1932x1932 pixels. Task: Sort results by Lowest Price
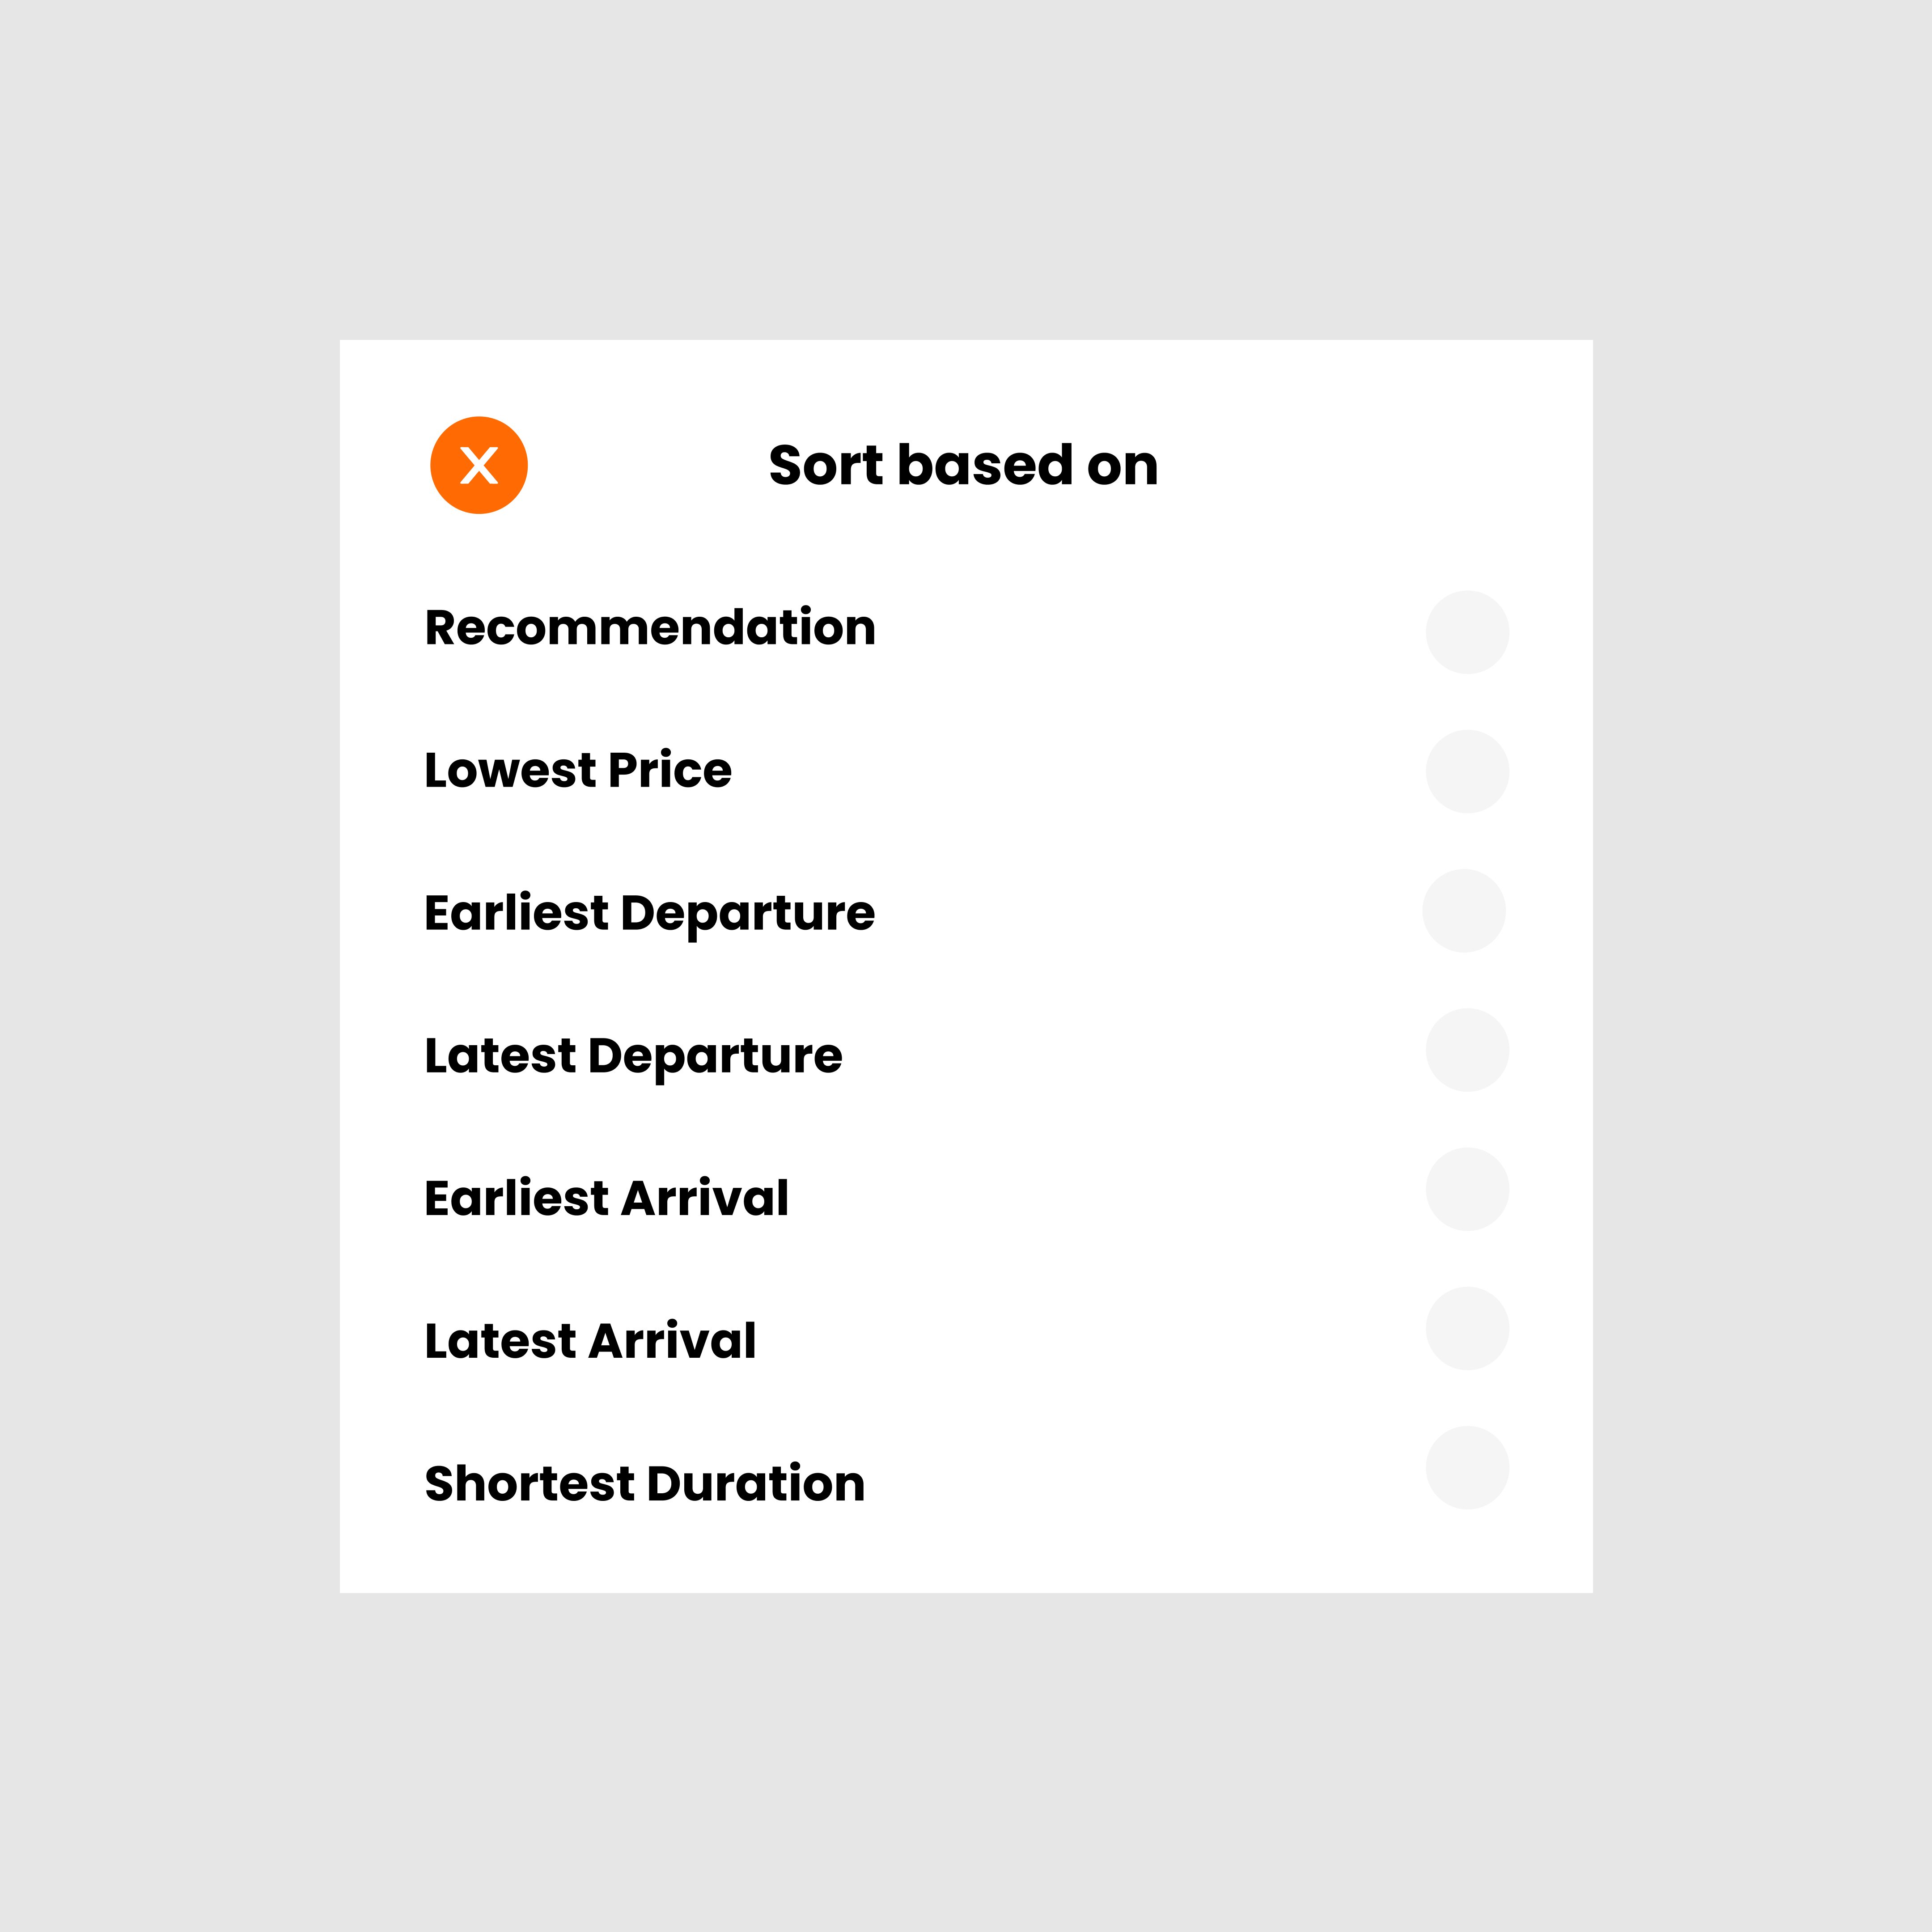pos(578,770)
